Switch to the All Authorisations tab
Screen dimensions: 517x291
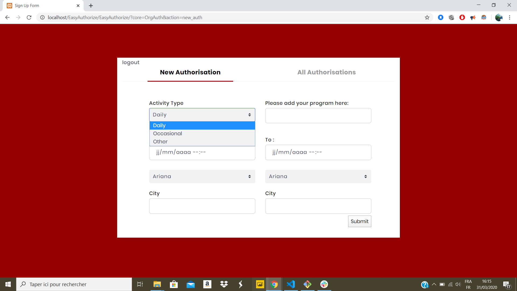(326, 72)
